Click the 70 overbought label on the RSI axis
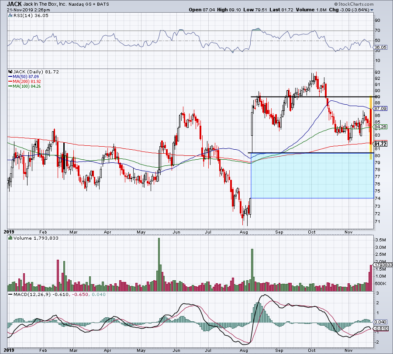This screenshot has height=354, width=393. pyautogui.click(x=377, y=30)
